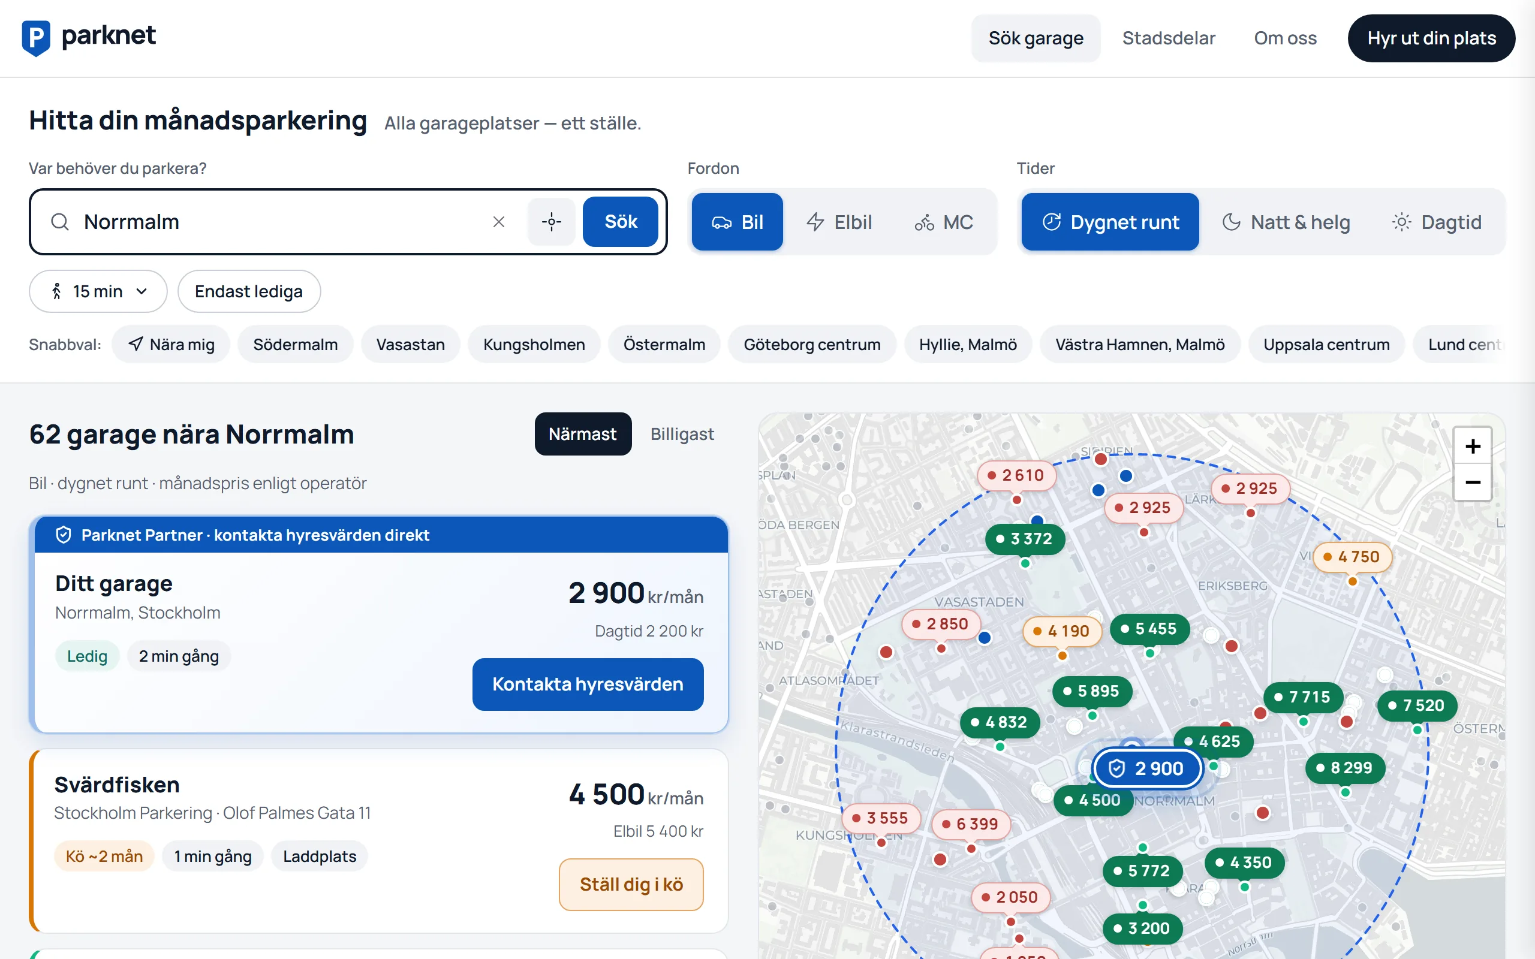Click Ställ dig i kö button
Viewport: 1535px width, 959px height.
pyautogui.click(x=631, y=885)
